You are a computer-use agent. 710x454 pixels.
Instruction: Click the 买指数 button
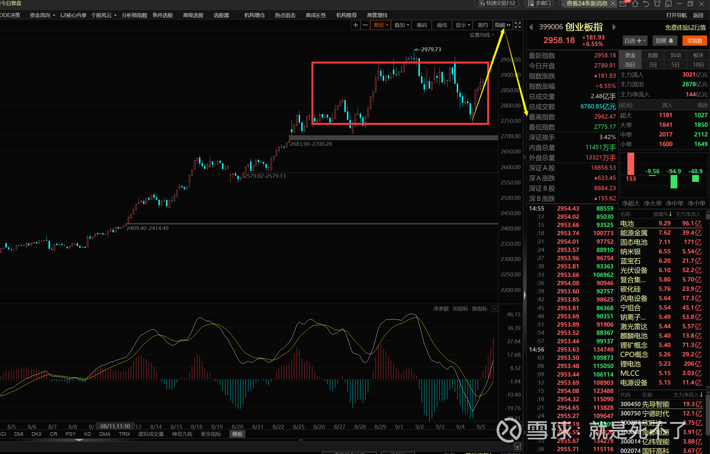click(x=694, y=41)
